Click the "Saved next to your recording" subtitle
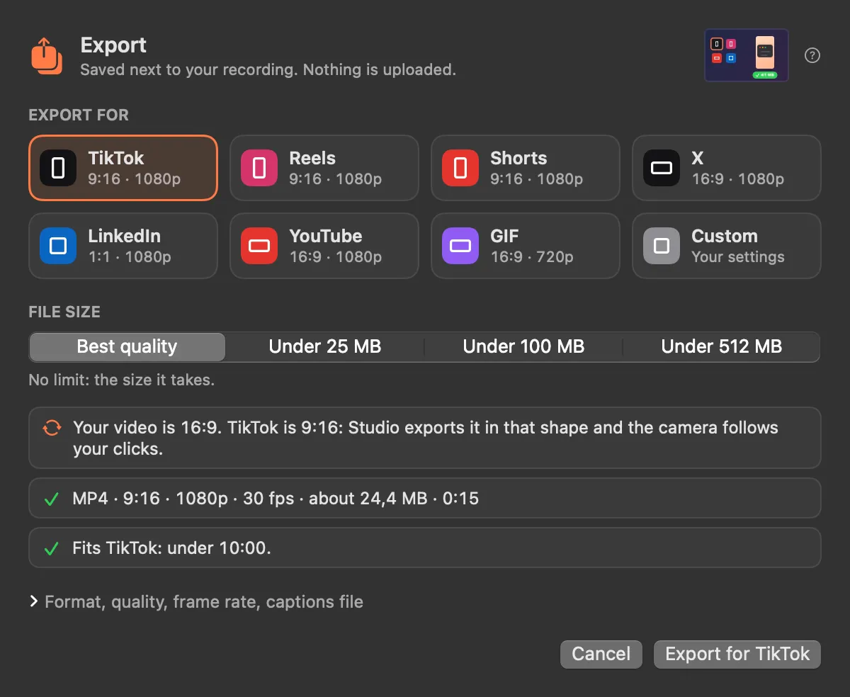The width and height of the screenshot is (850, 697). pos(268,69)
